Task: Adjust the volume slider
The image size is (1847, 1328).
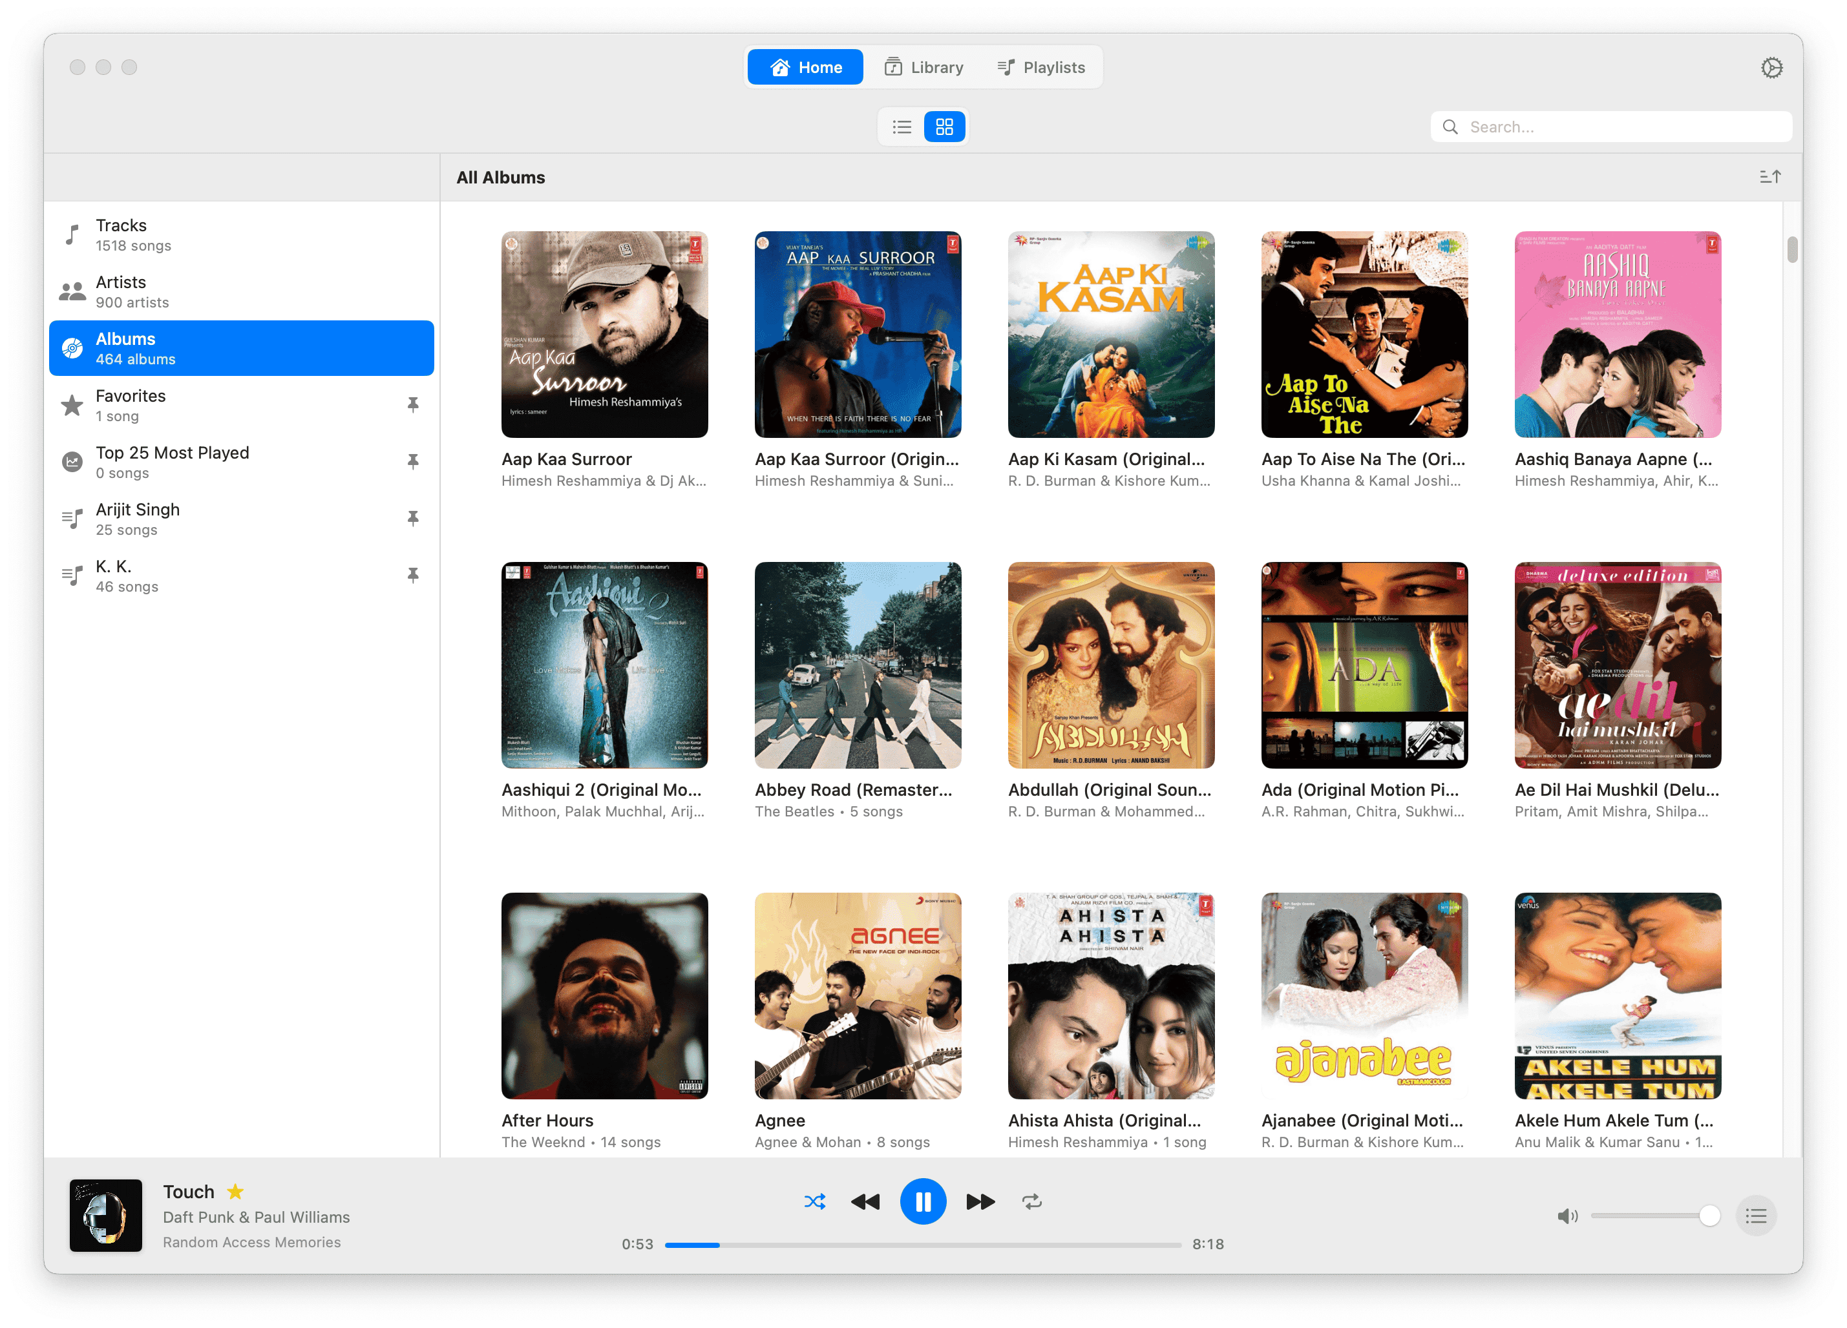Action: tap(1655, 1216)
